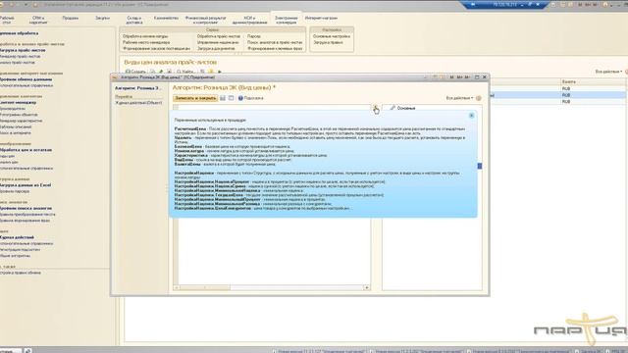The image size is (628, 353).
Task: Select the Электронная коммерция section
Action: (286, 20)
